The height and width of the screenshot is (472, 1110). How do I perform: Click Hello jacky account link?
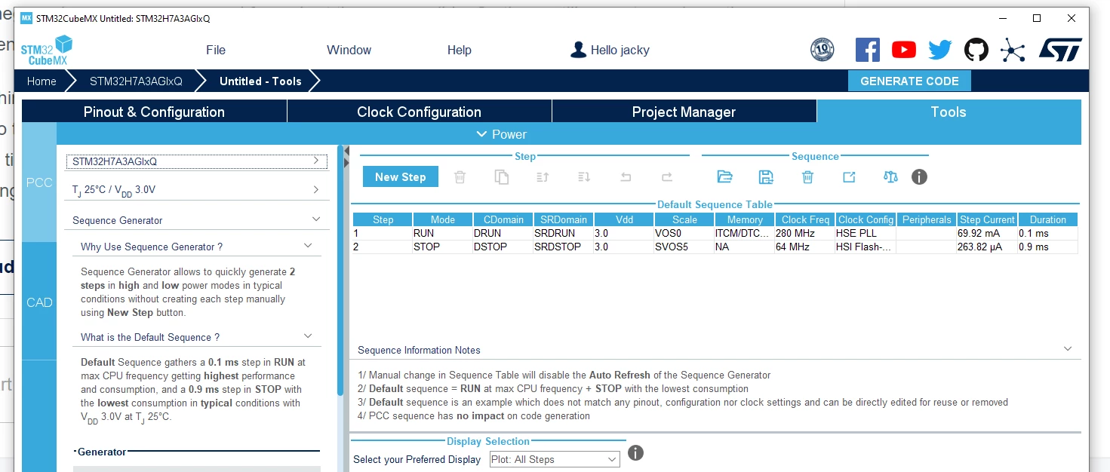[x=620, y=50]
